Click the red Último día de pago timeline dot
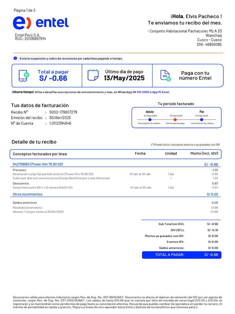Image resolution: width=235 pixels, height=314 pixels. tap(175, 120)
